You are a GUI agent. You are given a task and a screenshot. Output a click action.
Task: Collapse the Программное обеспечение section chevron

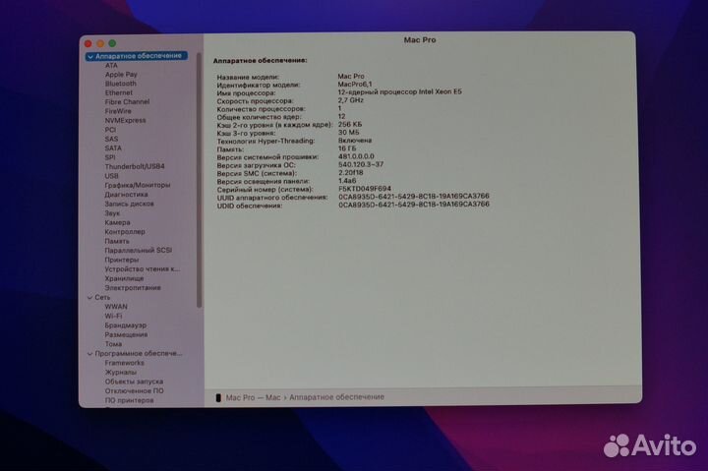pyautogui.click(x=89, y=354)
